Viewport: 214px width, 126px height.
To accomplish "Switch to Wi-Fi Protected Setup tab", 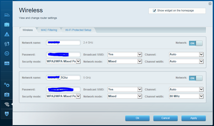I will (78, 30).
